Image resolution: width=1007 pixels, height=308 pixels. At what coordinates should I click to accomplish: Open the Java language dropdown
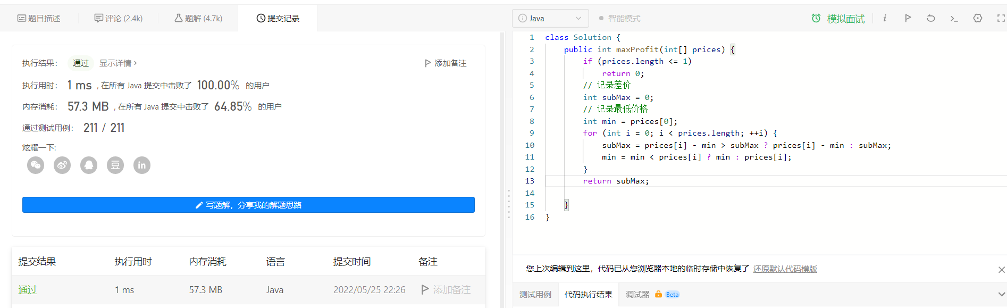point(550,18)
